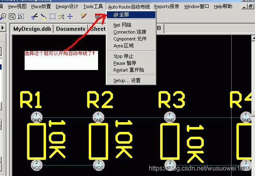Click the Fit Document zoom icon

pos(12,17)
